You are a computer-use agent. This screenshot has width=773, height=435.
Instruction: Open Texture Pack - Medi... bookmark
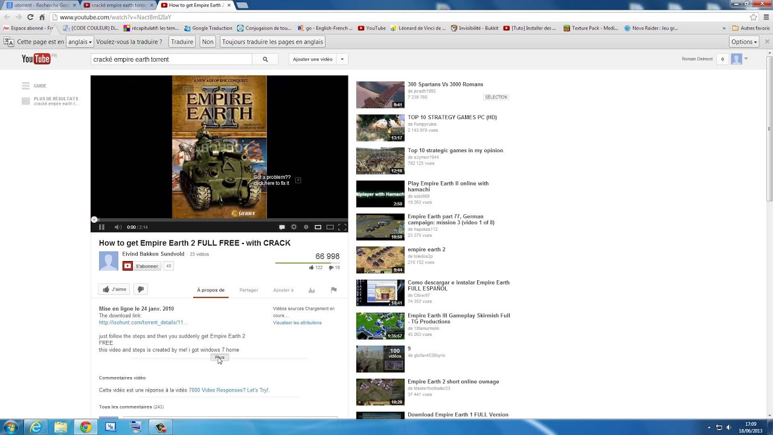591,28
